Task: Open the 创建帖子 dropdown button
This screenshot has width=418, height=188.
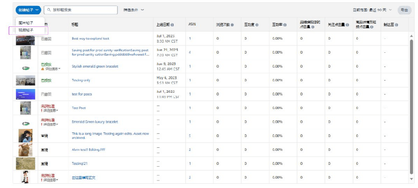Action: tap(28, 10)
